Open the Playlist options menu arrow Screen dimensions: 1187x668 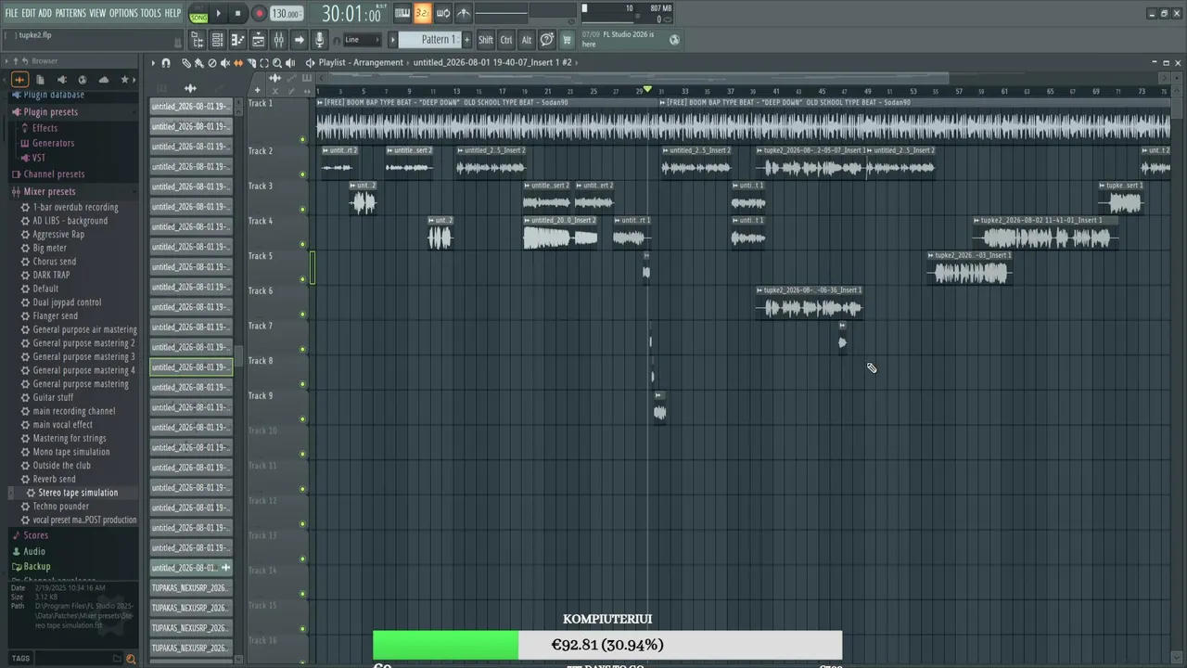pos(154,63)
